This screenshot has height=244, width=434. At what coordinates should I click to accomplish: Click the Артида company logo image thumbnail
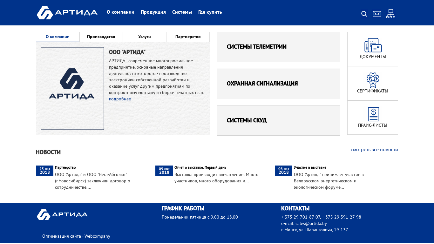pos(72,88)
